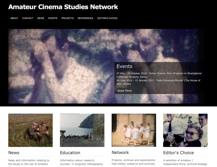This screenshot has height=167, width=217.
Task: Click the Editor's Choice party photo thumbnail
Action: (x=185, y=130)
